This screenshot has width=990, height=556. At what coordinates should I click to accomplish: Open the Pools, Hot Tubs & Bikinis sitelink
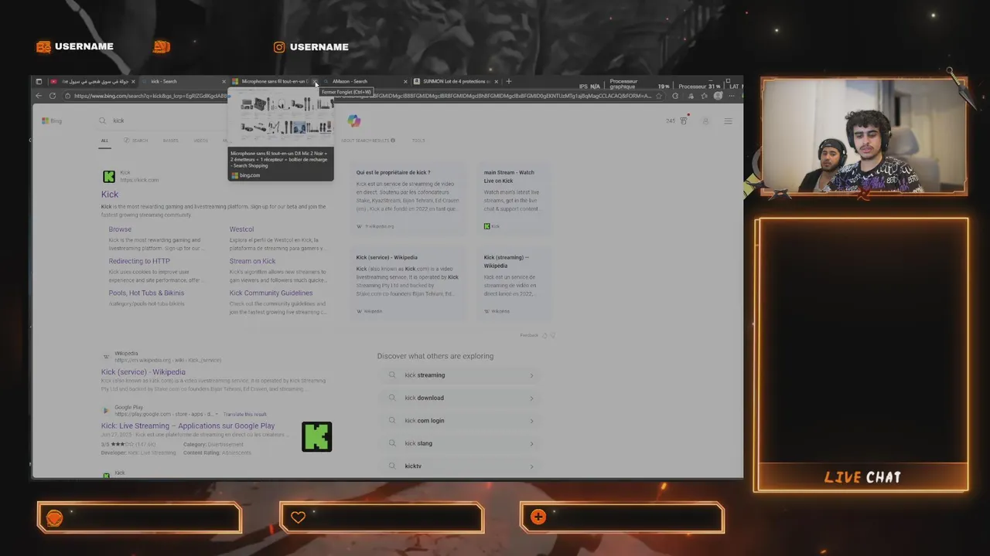(x=146, y=293)
